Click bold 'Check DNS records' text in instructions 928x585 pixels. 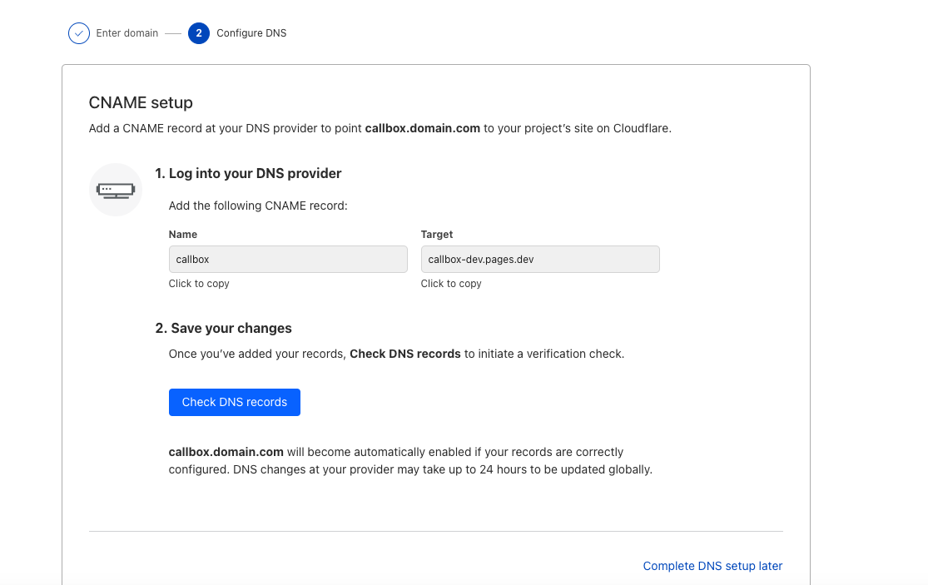click(404, 354)
